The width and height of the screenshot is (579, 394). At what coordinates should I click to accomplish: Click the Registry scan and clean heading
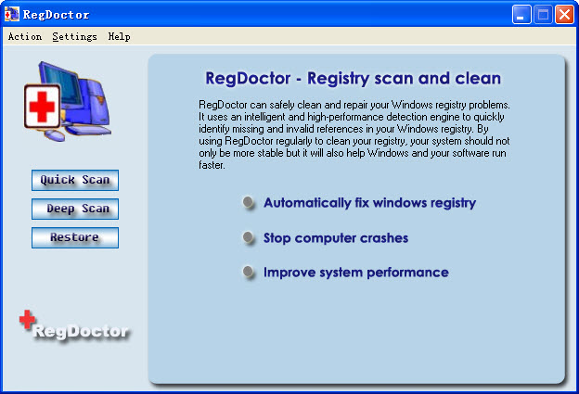pyautogui.click(x=352, y=79)
